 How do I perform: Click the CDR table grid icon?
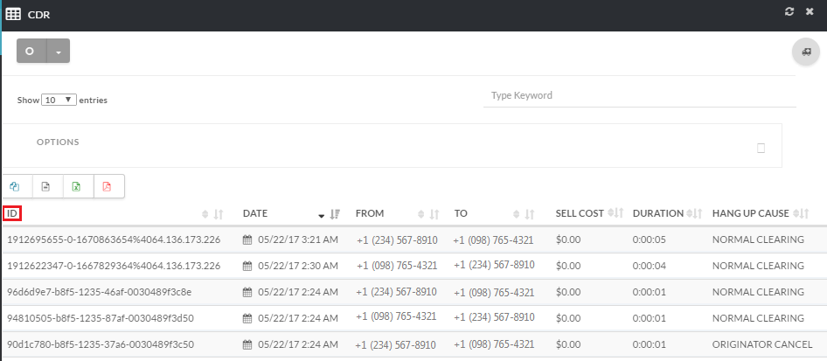click(14, 13)
